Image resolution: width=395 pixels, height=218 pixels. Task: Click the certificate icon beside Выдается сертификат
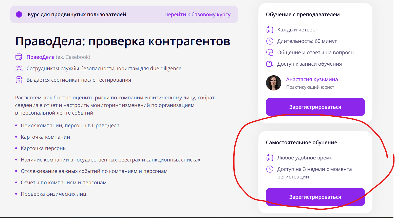coord(19,80)
